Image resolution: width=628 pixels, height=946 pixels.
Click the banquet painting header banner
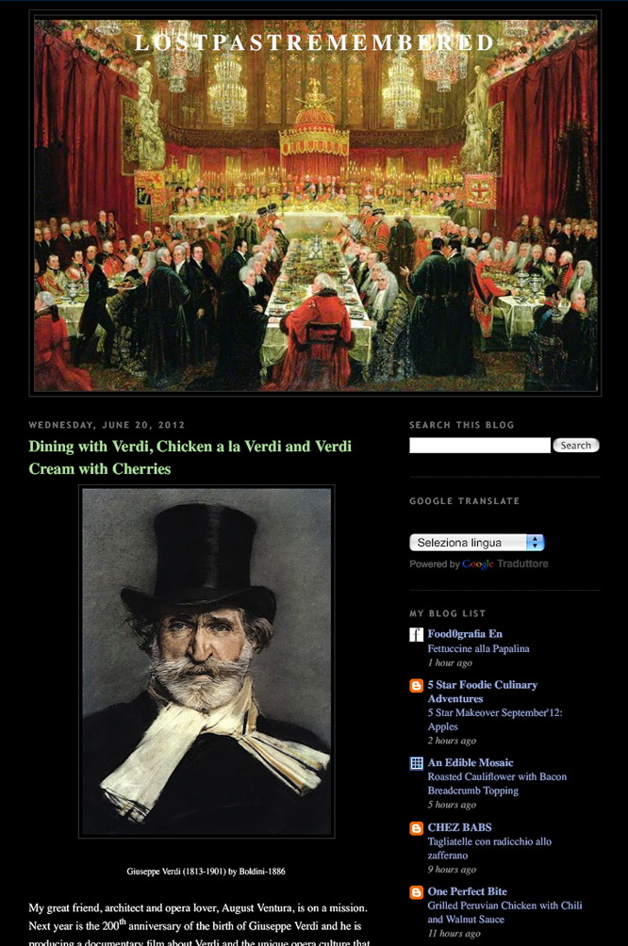(x=315, y=204)
